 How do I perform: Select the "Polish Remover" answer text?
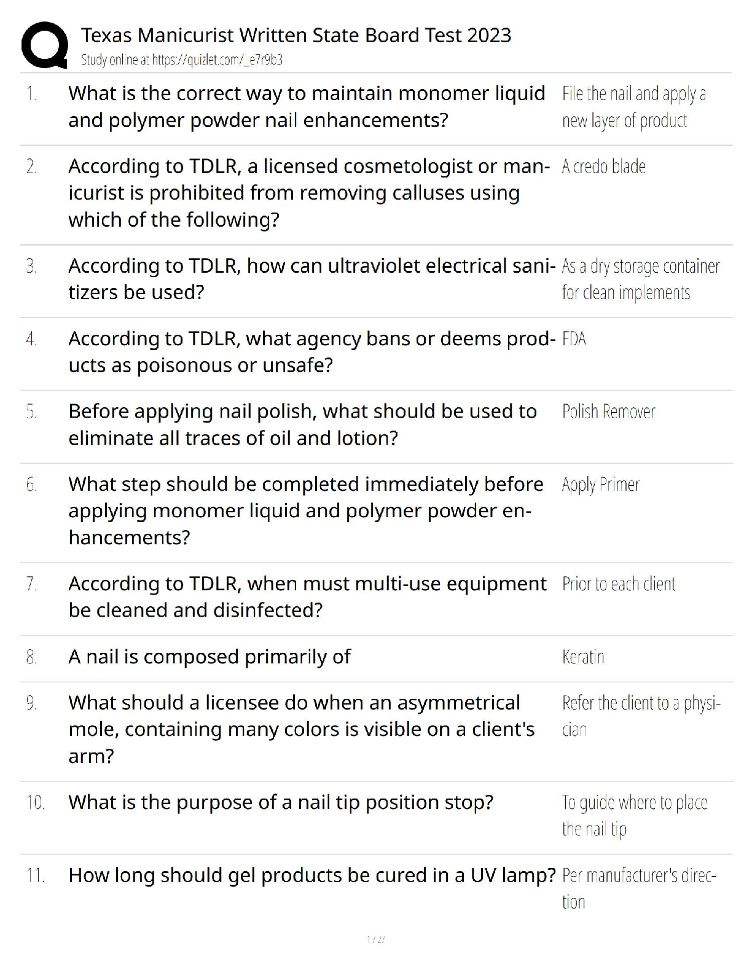point(608,412)
